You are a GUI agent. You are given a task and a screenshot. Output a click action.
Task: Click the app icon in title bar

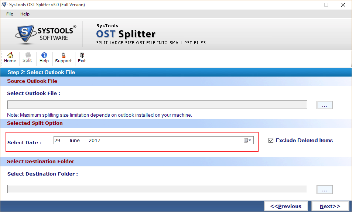[4, 5]
